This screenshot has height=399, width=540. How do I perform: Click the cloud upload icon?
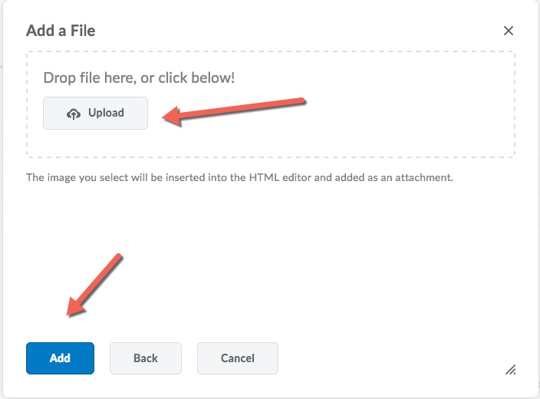point(74,114)
